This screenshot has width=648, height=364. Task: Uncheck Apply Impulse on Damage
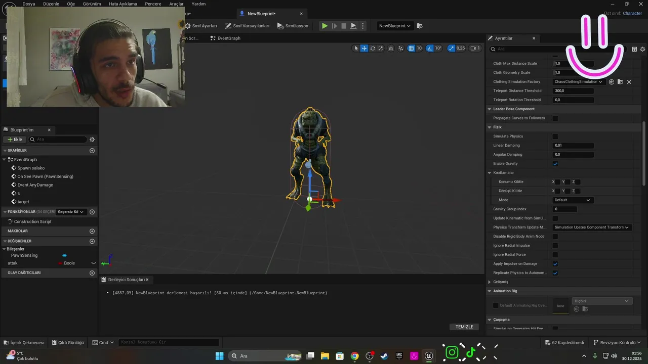tap(555, 264)
